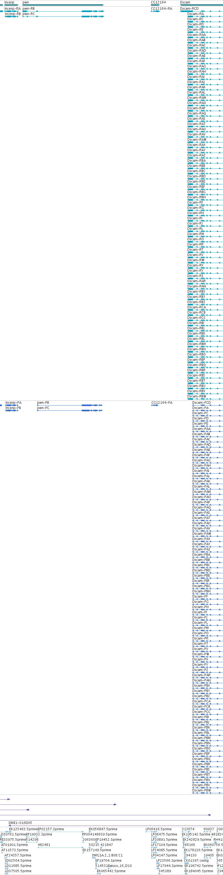223x875 pixels.
Task: Select protein Dscam-PF
Action: 200,597
